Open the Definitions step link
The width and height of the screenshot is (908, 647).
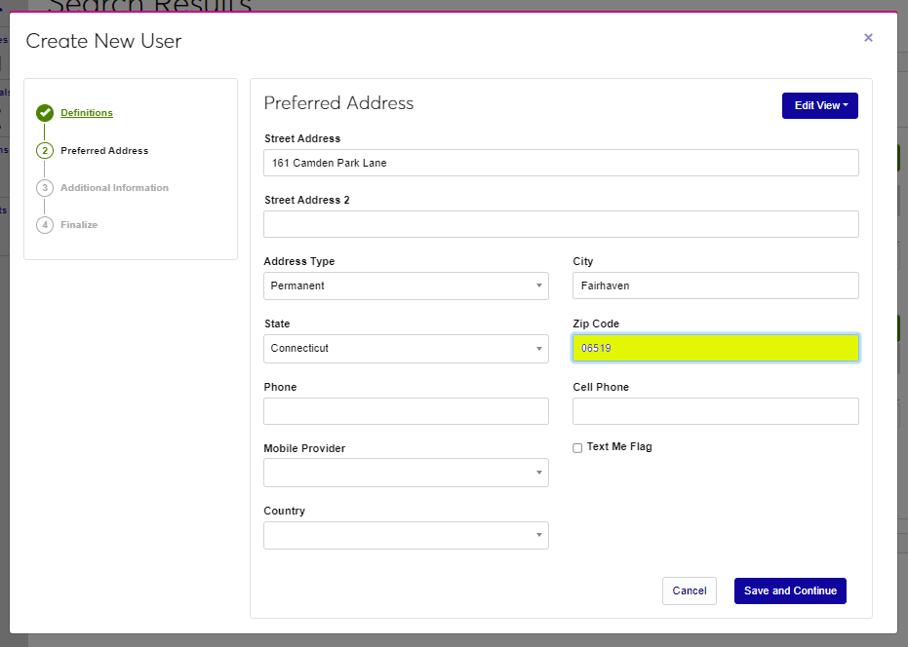point(87,113)
